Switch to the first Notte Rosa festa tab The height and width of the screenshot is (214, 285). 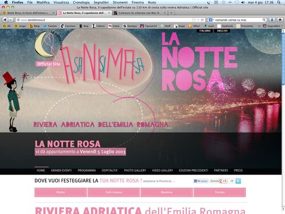[28, 13]
